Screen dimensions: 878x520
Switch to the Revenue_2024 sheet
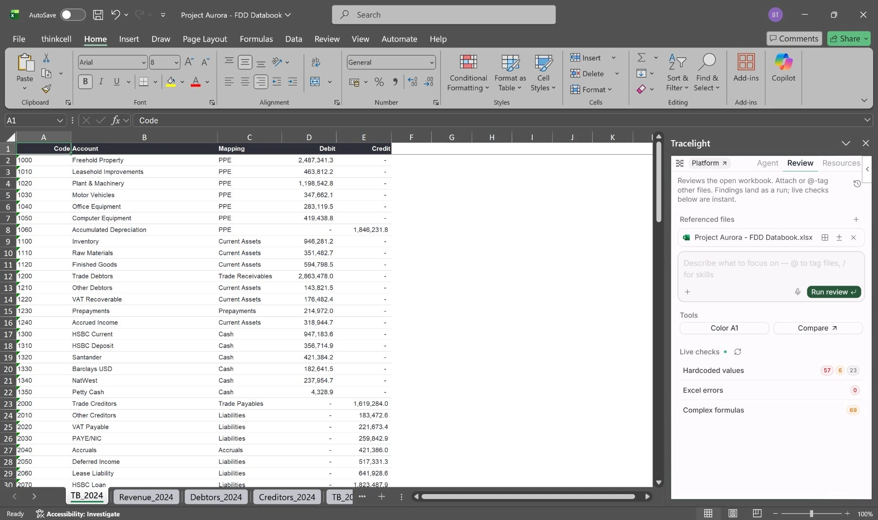point(146,497)
